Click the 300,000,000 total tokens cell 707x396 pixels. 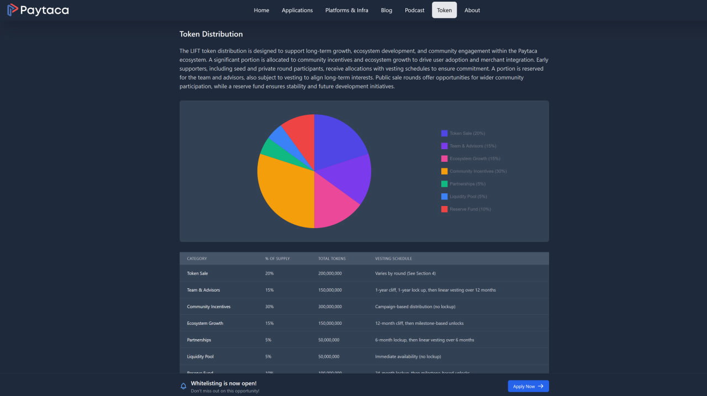click(330, 307)
